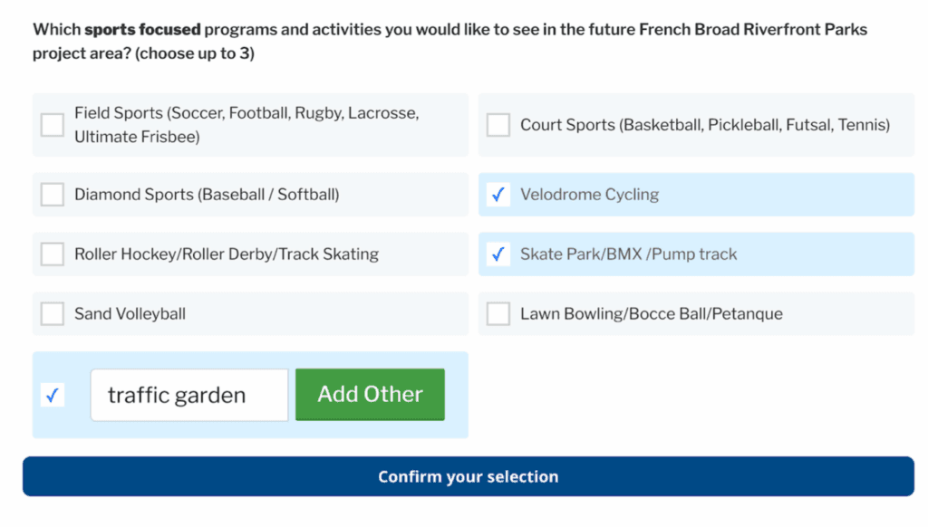Select the Roller Hockey/Roller Derby checkbox

[53, 254]
